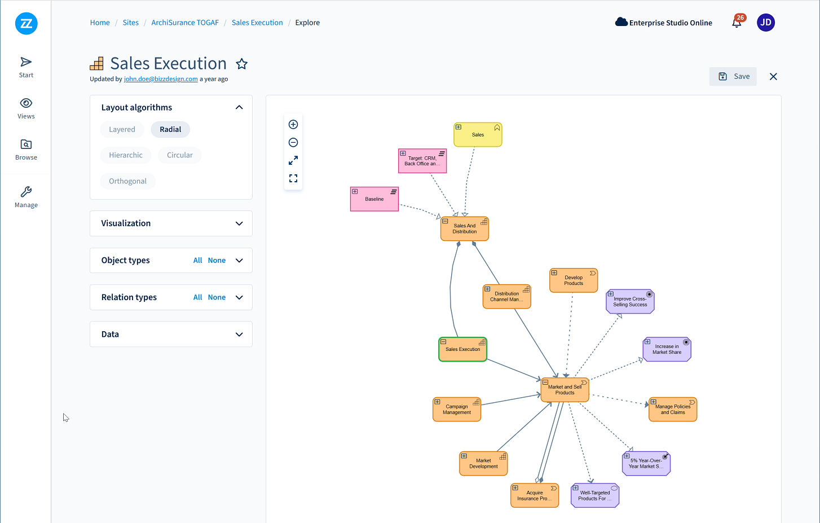
Task: Open john.doe@bizzdesign.com link
Action: pos(161,79)
